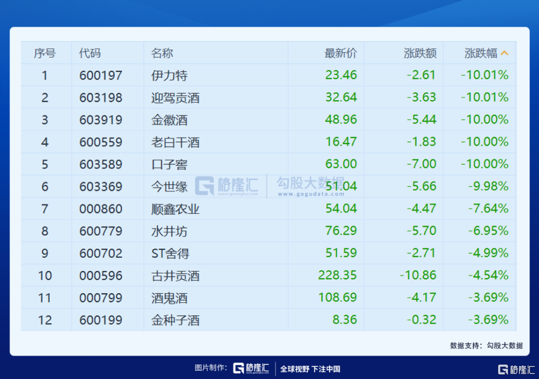The width and height of the screenshot is (539, 379).
Task: Click the 代码 column header
Action: [90, 53]
